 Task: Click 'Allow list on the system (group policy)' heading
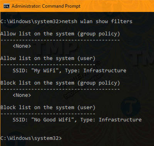tap(60, 34)
